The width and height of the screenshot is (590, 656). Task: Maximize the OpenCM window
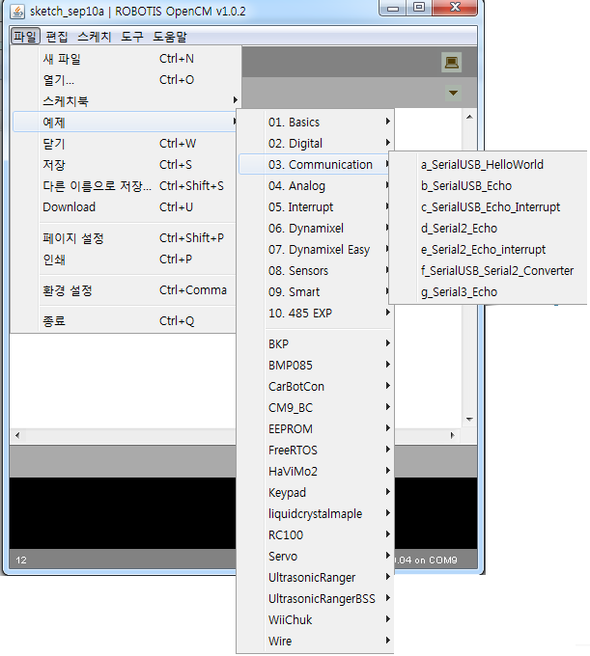tap(418, 9)
